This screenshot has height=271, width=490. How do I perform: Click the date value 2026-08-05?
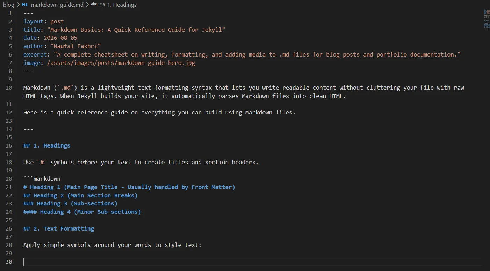point(60,38)
